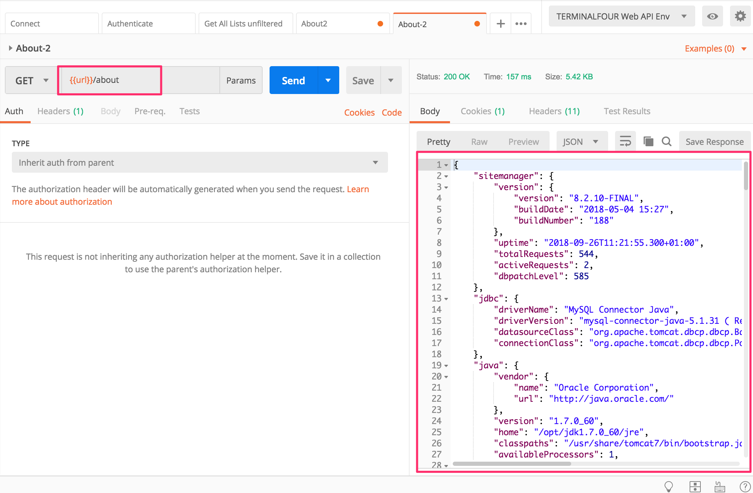Switch to Headers (11) response tab

pyautogui.click(x=554, y=111)
